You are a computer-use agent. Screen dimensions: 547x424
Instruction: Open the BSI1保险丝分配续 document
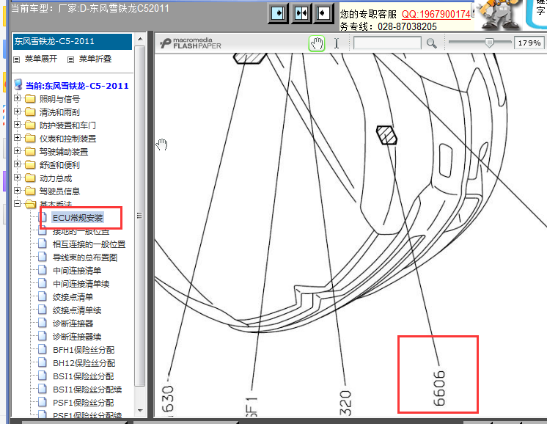[87, 390]
